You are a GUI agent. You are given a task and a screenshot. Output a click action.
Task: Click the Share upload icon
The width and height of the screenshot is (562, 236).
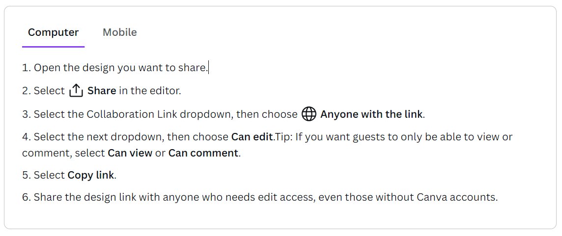coord(76,91)
